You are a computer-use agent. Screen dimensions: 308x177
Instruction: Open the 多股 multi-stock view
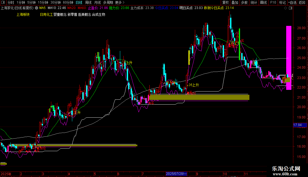coord(244,2)
